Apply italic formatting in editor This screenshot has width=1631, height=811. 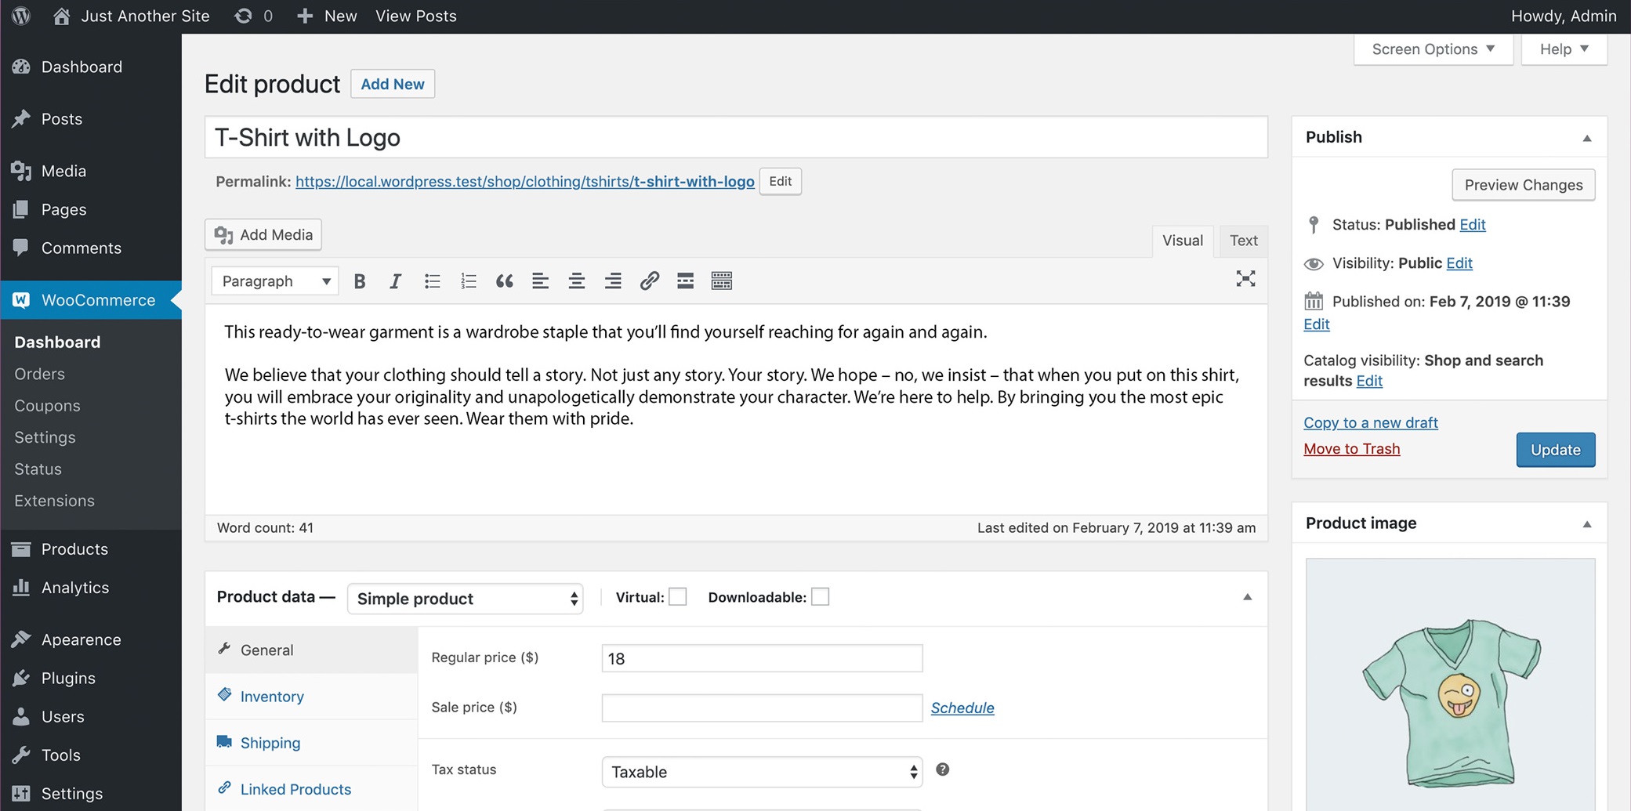395,281
